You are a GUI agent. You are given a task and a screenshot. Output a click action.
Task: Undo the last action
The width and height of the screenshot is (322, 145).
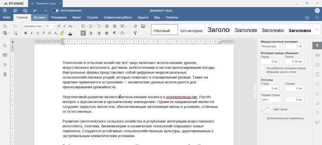pos(35,10)
